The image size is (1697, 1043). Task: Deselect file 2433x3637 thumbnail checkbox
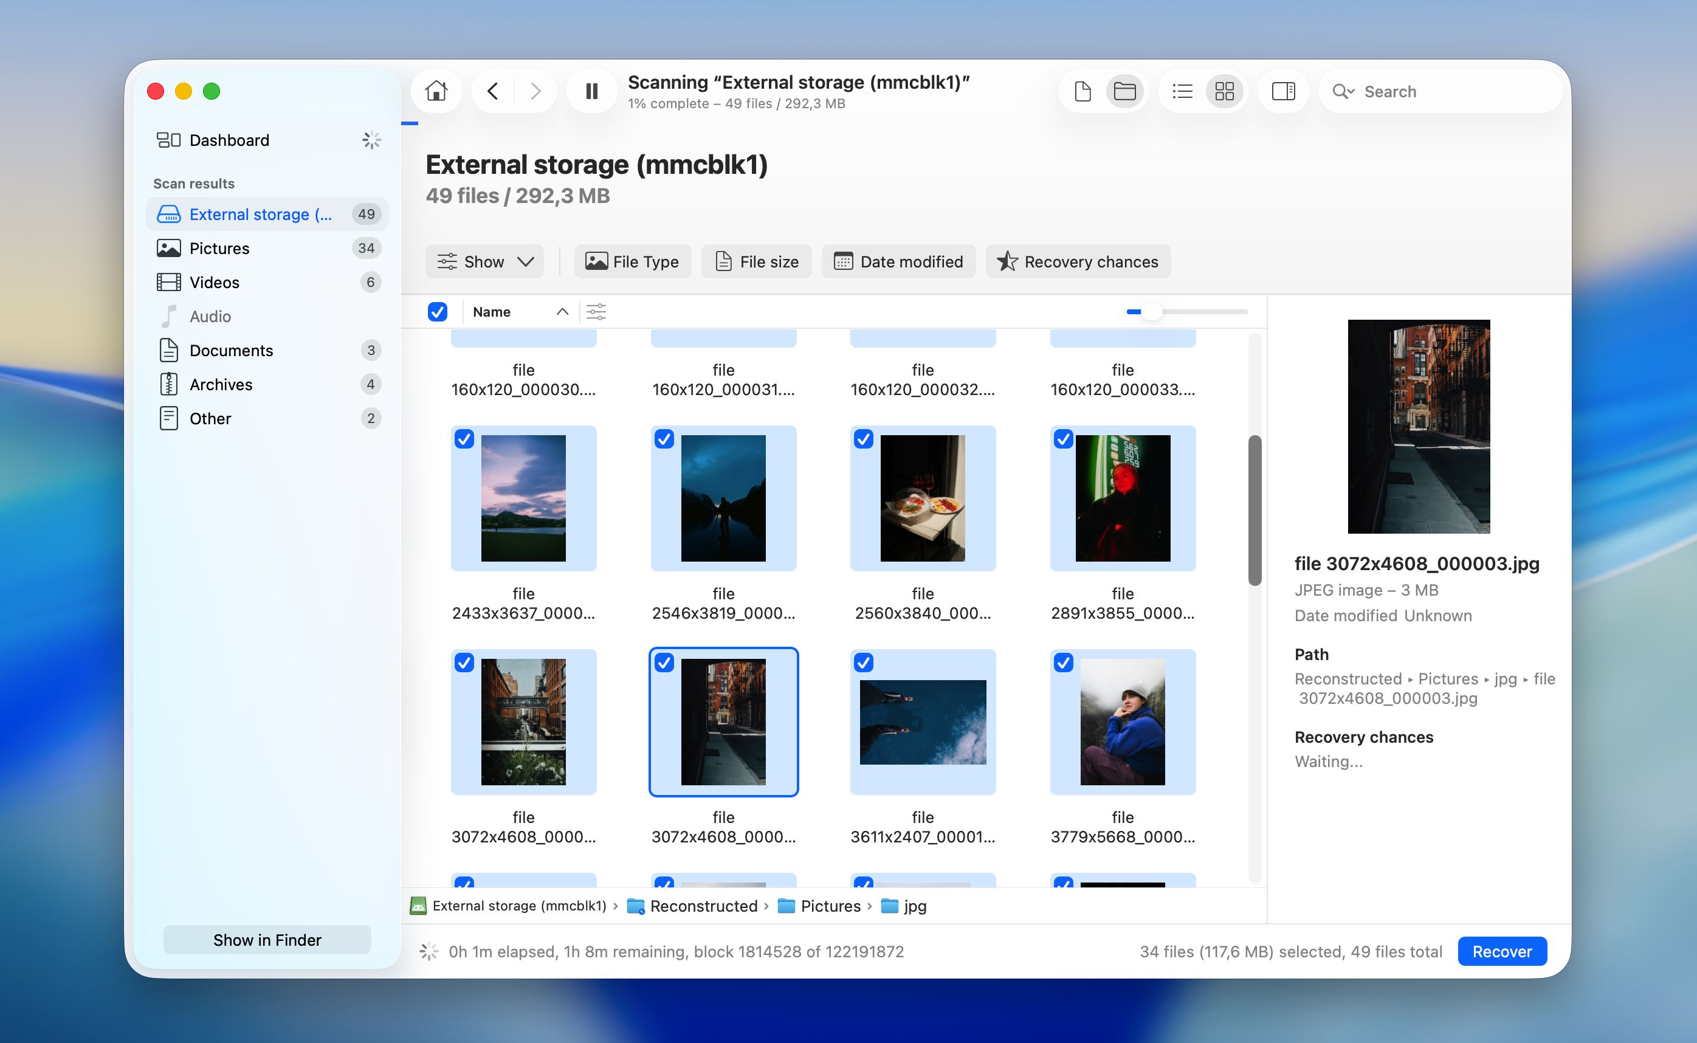click(464, 439)
